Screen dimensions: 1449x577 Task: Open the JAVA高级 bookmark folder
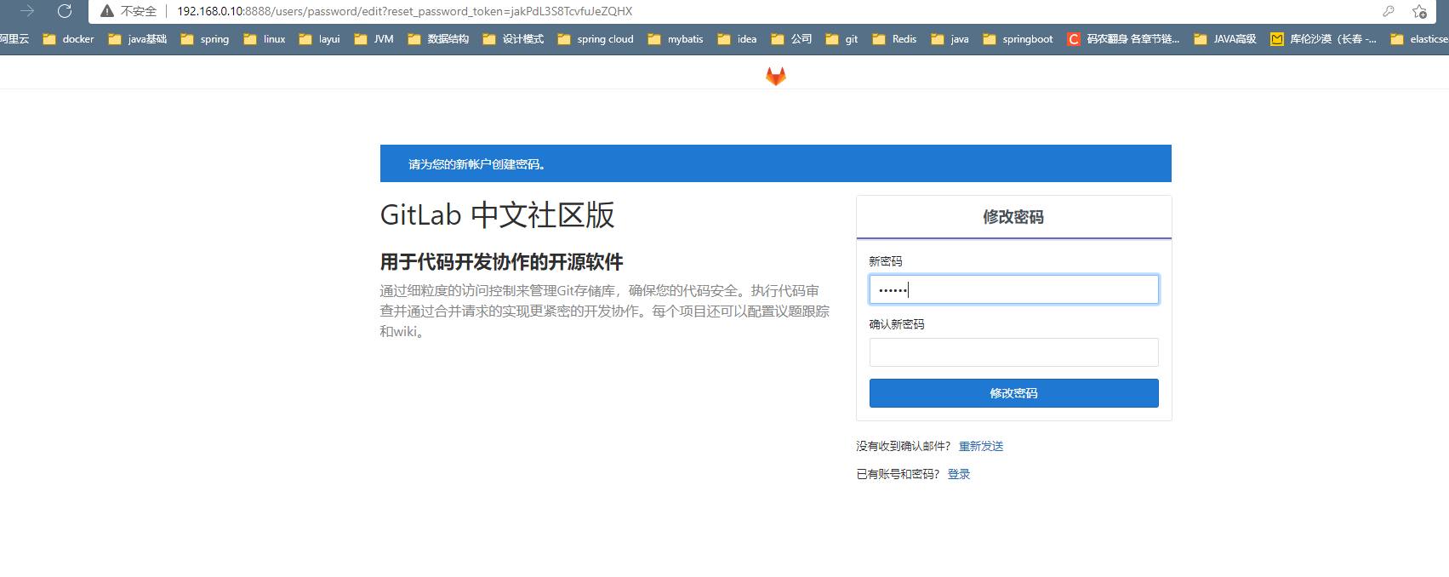click(x=1225, y=39)
